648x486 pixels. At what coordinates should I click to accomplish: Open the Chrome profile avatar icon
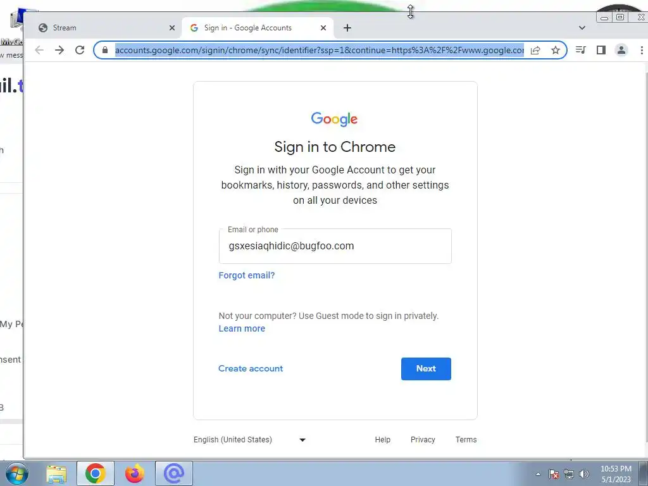pos(621,50)
